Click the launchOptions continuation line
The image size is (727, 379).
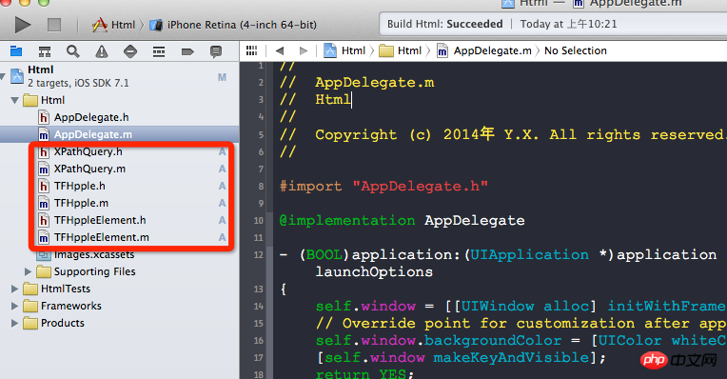pos(374,271)
